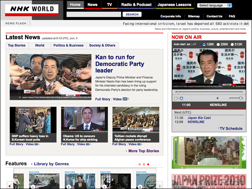Open Japan Biz Cast schedule link
This screenshot has height=189, width=252.
(x=199, y=118)
